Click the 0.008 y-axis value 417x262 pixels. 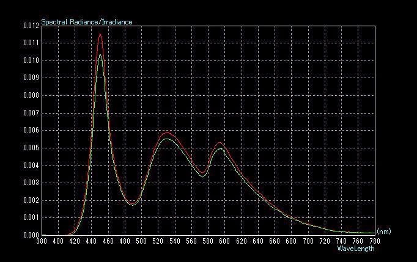31,95
